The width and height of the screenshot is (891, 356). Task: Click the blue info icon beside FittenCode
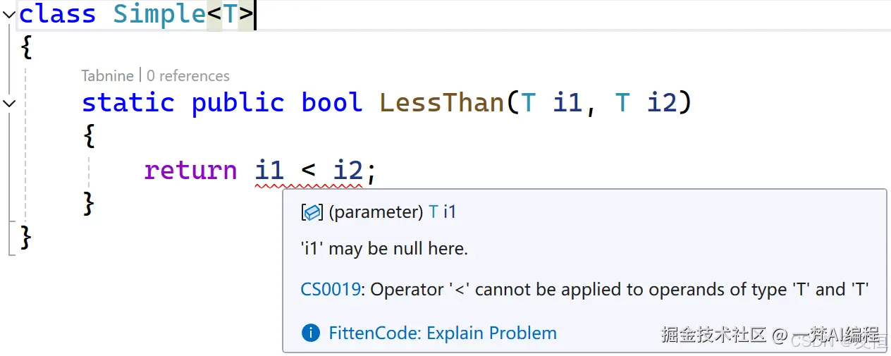click(x=311, y=333)
